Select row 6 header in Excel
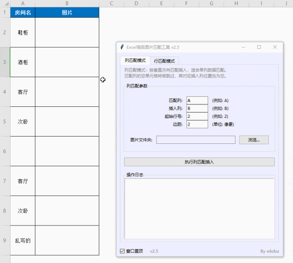 tap(5, 151)
